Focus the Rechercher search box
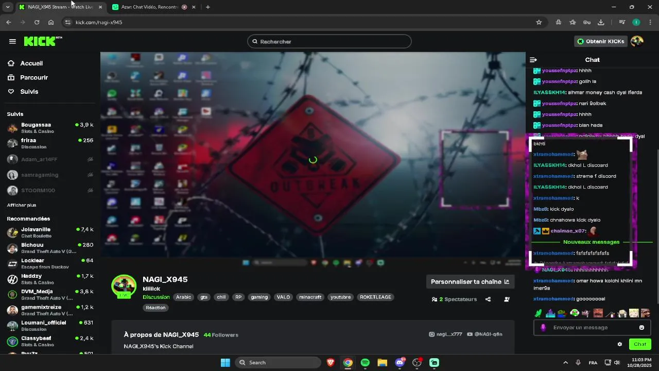Image resolution: width=659 pixels, height=371 pixels. tap(329, 41)
